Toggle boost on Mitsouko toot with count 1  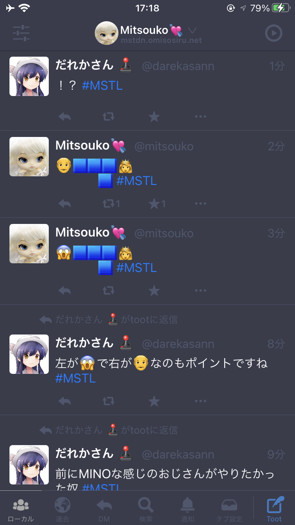111,203
